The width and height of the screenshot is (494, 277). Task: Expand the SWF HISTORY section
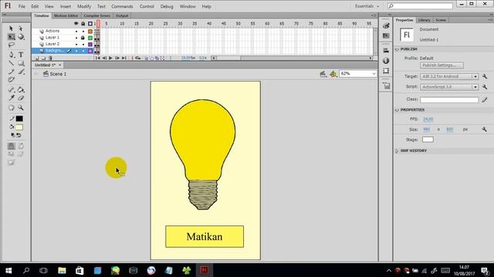click(x=398, y=151)
